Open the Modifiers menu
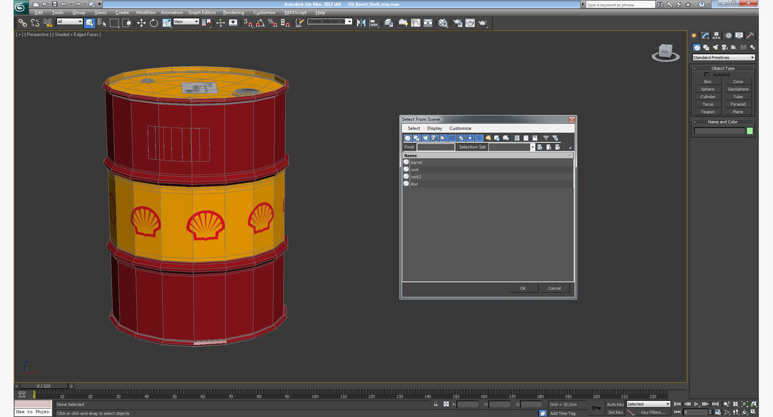This screenshot has height=417, width=773. [146, 13]
